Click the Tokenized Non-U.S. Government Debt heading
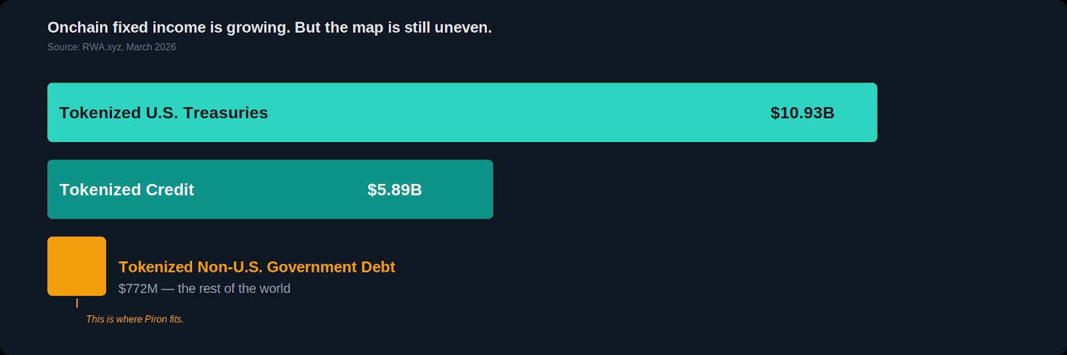Screen dimensions: 1067x355 [257, 267]
